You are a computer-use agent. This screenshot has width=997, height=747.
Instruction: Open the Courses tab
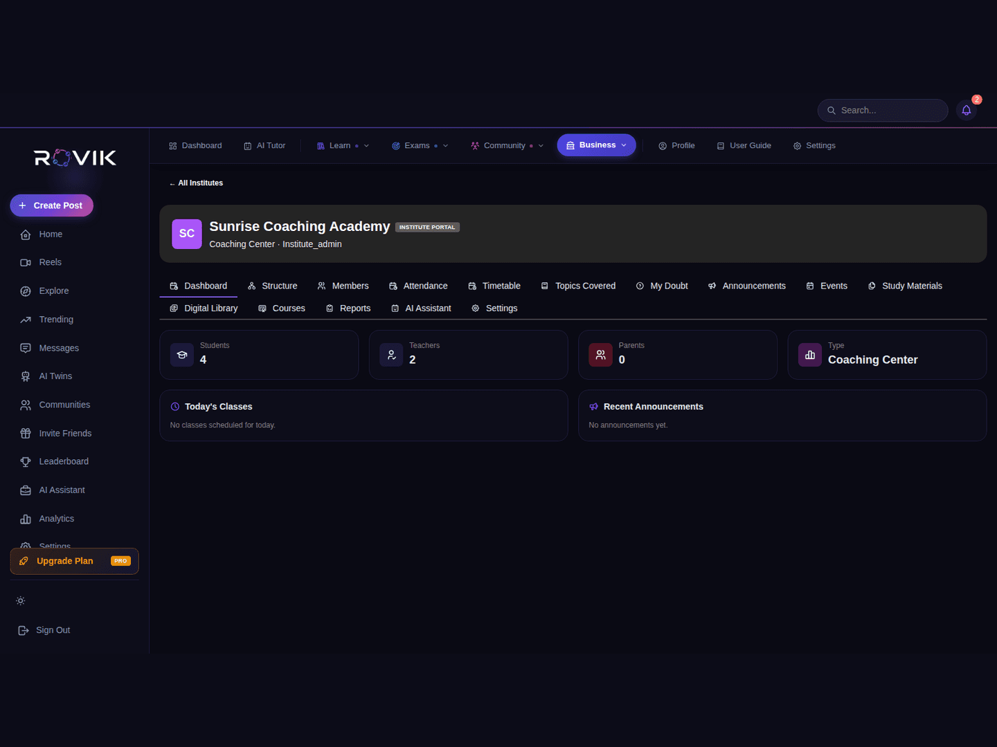(x=281, y=308)
